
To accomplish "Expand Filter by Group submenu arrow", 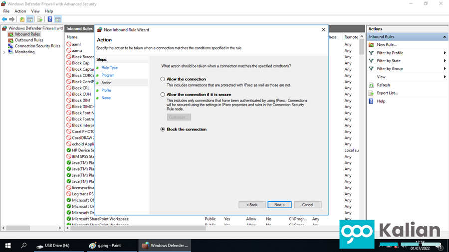I will [x=445, y=69].
